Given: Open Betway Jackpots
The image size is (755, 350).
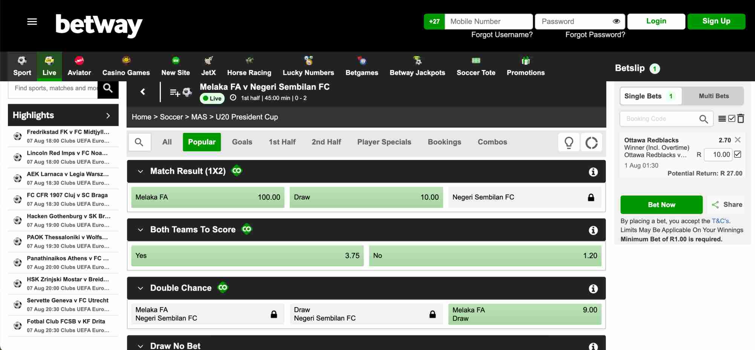Looking at the screenshot, I should tap(417, 66).
